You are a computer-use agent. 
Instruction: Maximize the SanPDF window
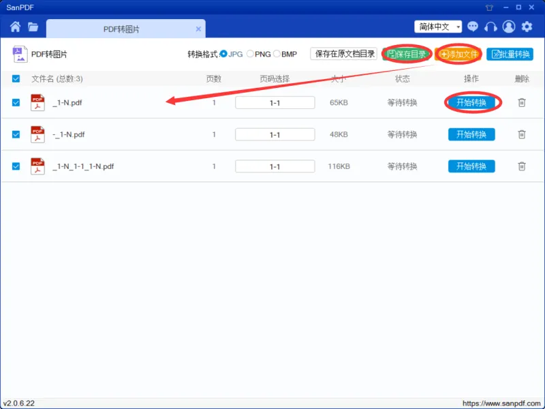[x=518, y=7]
